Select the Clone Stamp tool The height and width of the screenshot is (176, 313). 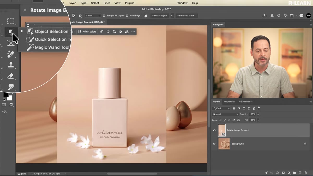(11, 65)
